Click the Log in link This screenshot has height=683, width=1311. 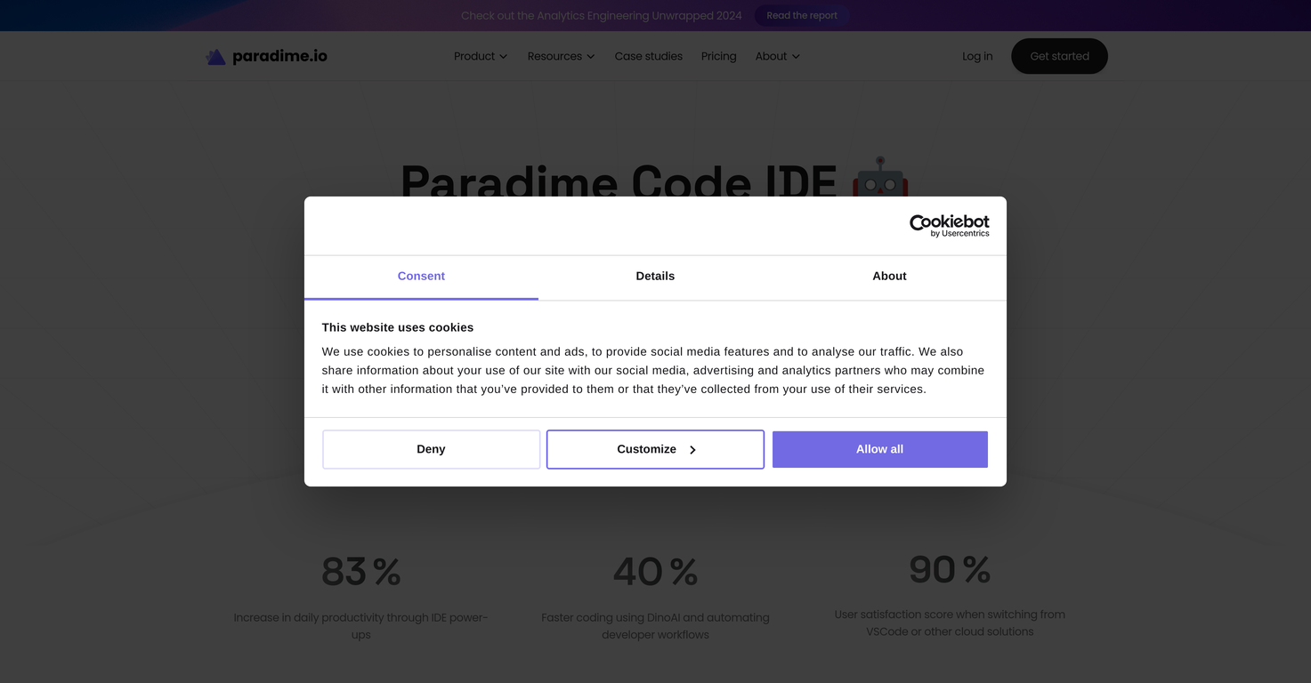[977, 56]
